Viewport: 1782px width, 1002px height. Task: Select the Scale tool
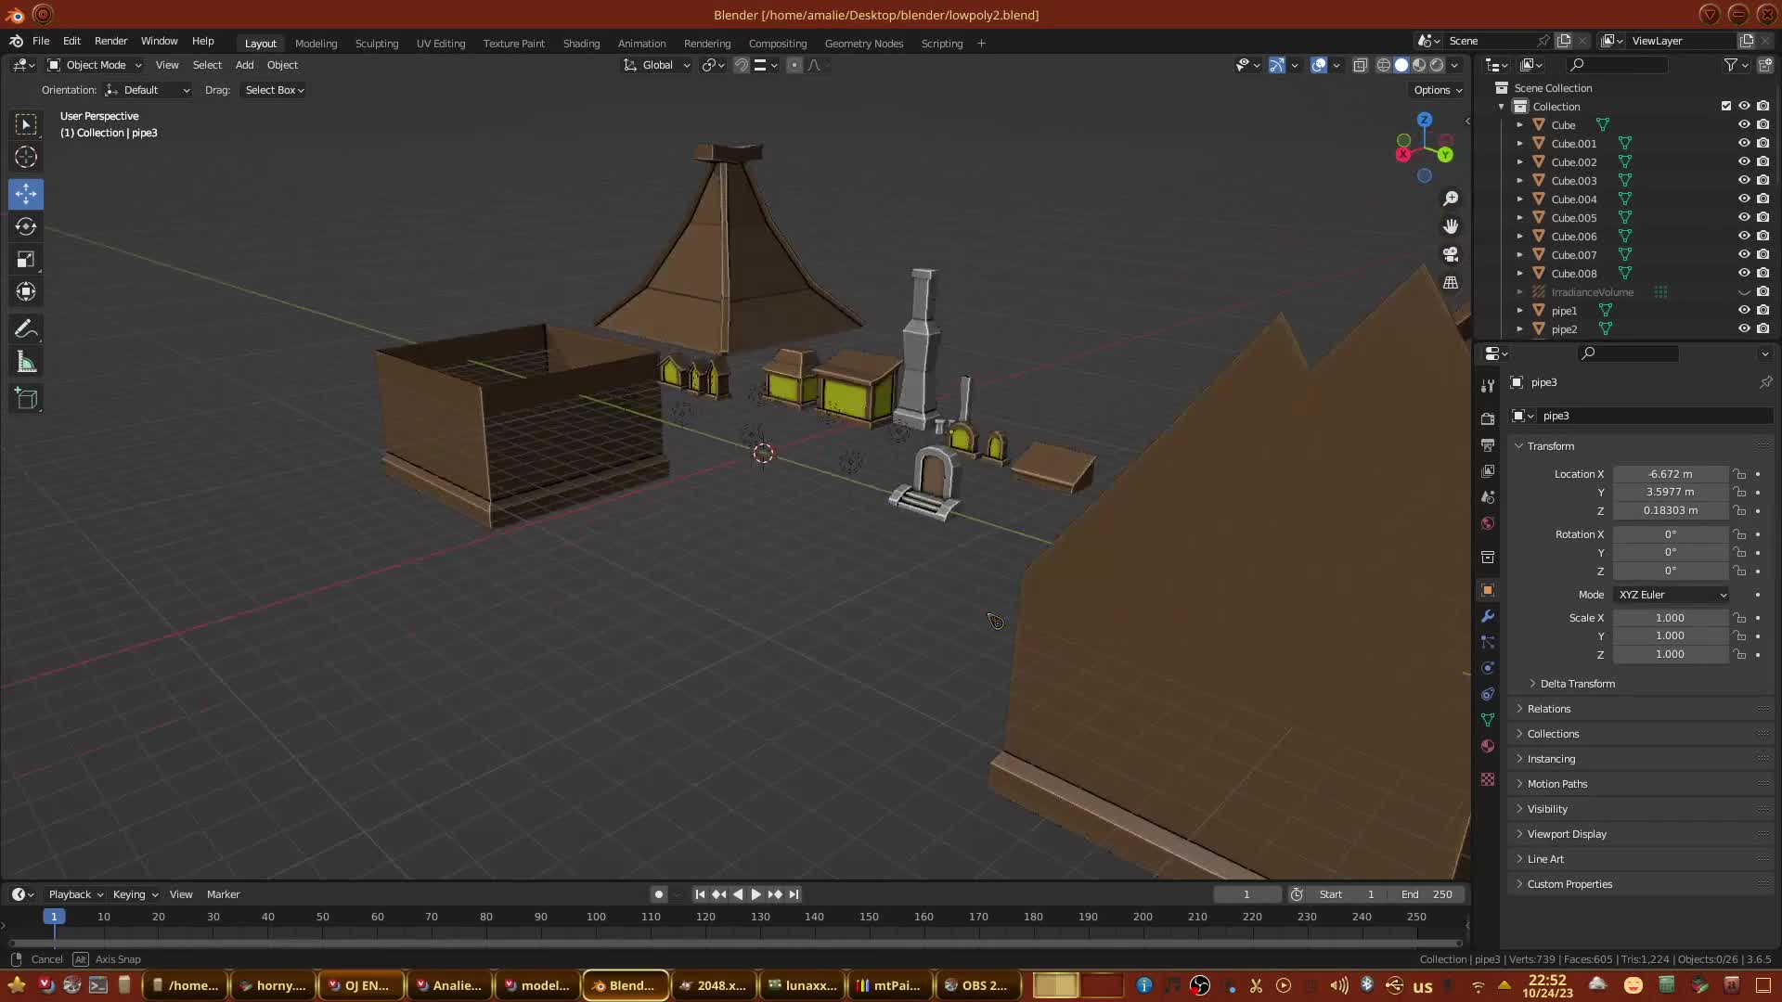pos(26,260)
